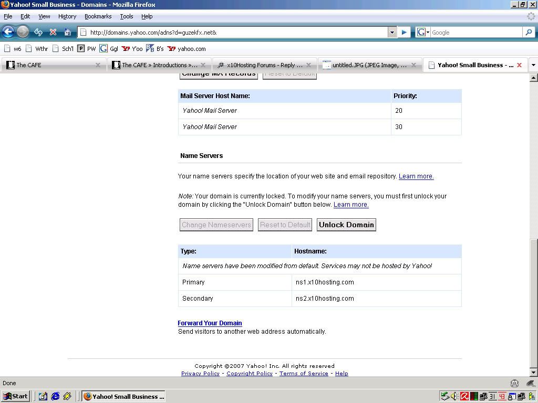
Task: Click the page scrollbar down arrow
Action: coord(534,373)
